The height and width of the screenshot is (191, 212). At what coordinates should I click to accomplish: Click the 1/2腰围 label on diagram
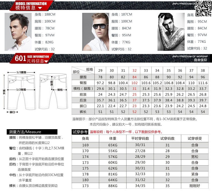(x=21, y=72)
